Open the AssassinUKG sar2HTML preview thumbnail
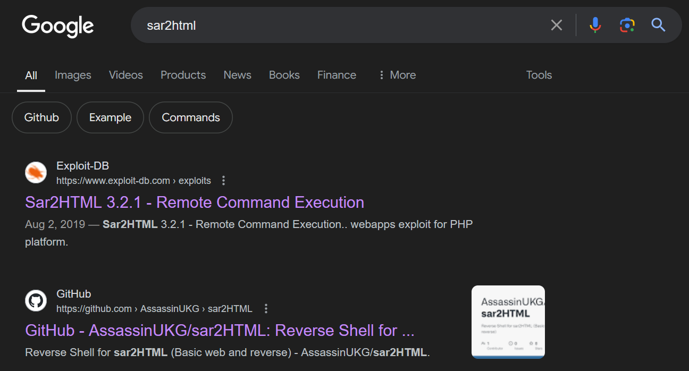Screen dimensions: 689x371 (x=508, y=322)
